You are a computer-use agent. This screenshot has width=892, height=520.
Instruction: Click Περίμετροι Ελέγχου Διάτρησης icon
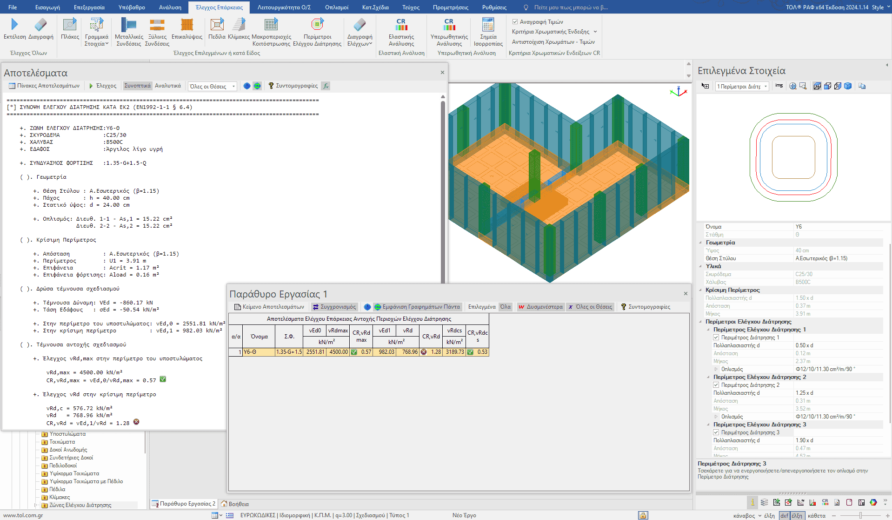tap(317, 25)
